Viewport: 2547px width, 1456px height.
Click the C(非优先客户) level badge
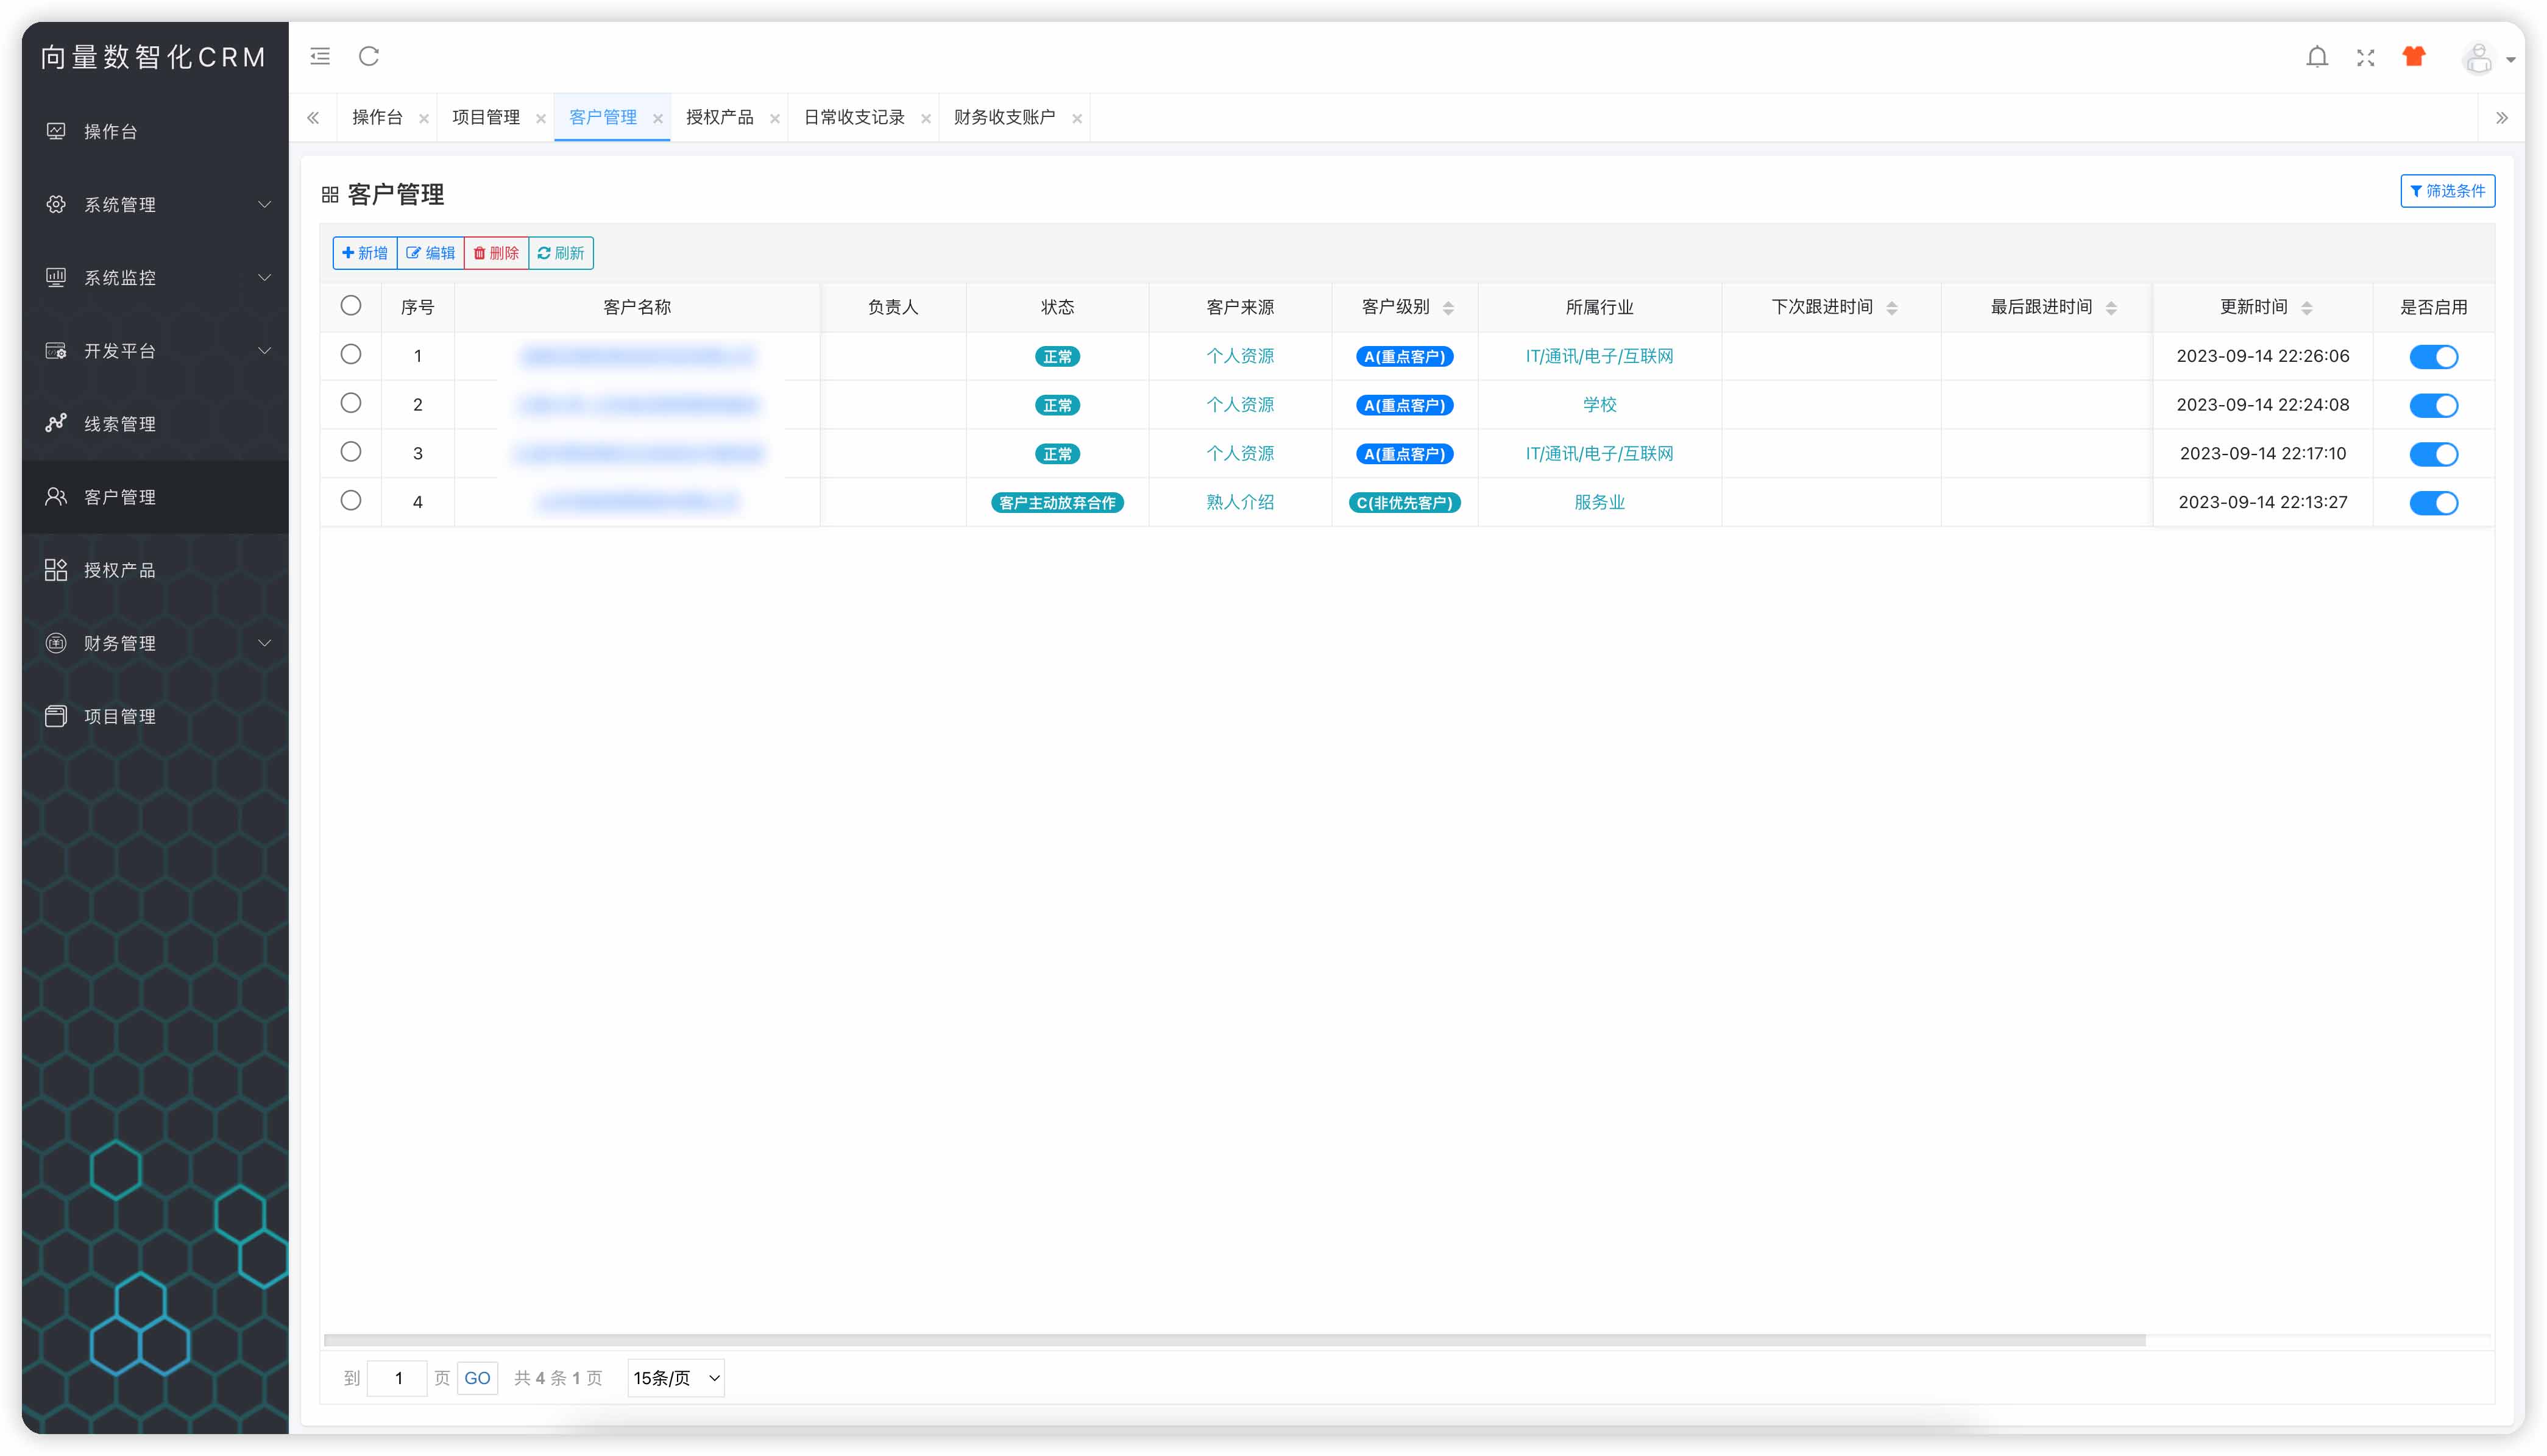[1404, 503]
